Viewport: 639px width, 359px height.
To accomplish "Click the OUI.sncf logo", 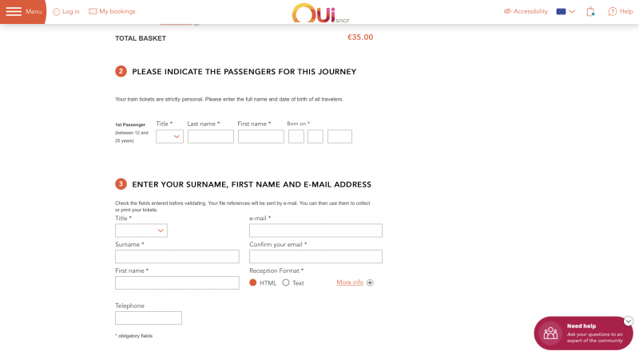I will point(320,13).
